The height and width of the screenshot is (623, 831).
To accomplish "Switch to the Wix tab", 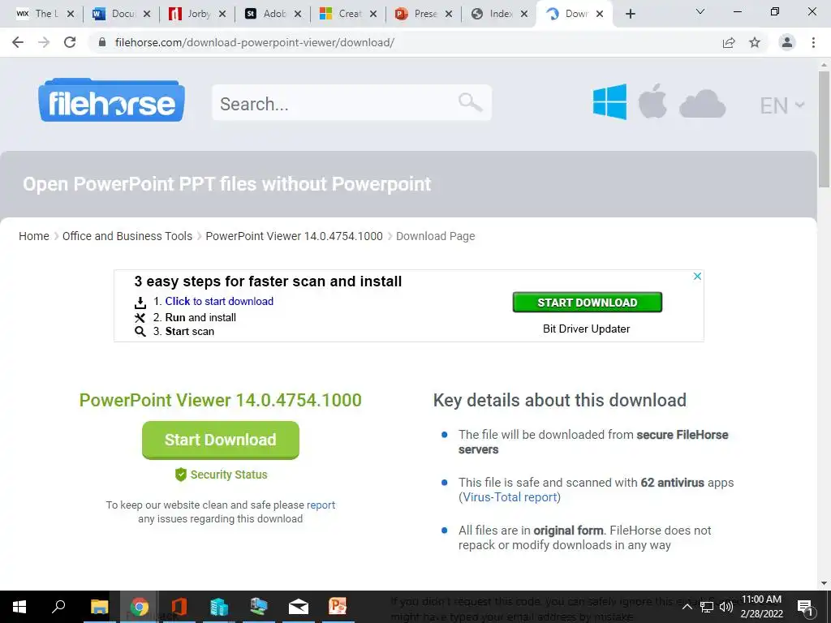I will pos(37,14).
